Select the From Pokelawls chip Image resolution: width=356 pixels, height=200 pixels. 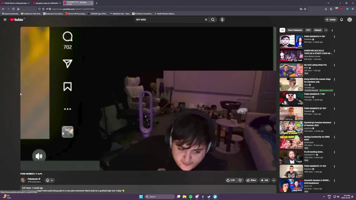pyautogui.click(x=295, y=30)
